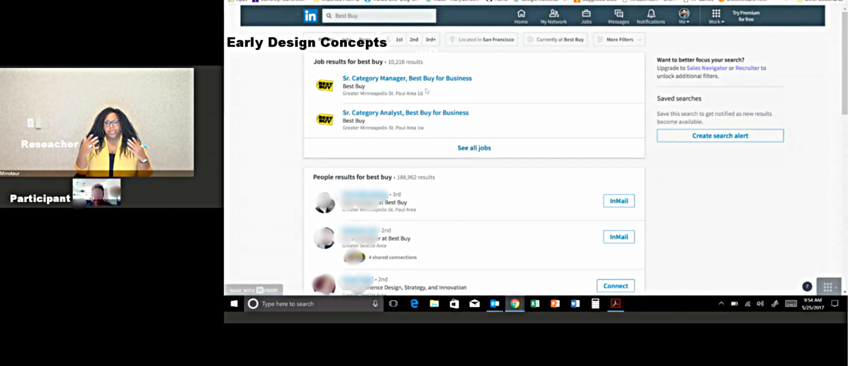
Task: Open profile photo of Minneapolis-St. Paul person
Action: pos(325,203)
